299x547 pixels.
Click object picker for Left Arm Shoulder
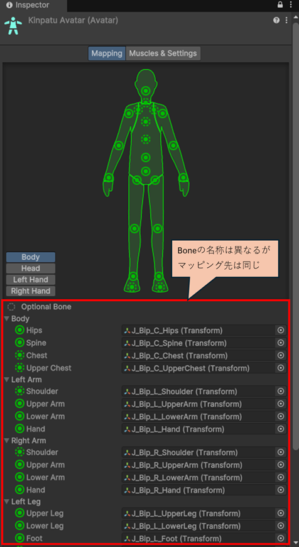[x=281, y=392]
